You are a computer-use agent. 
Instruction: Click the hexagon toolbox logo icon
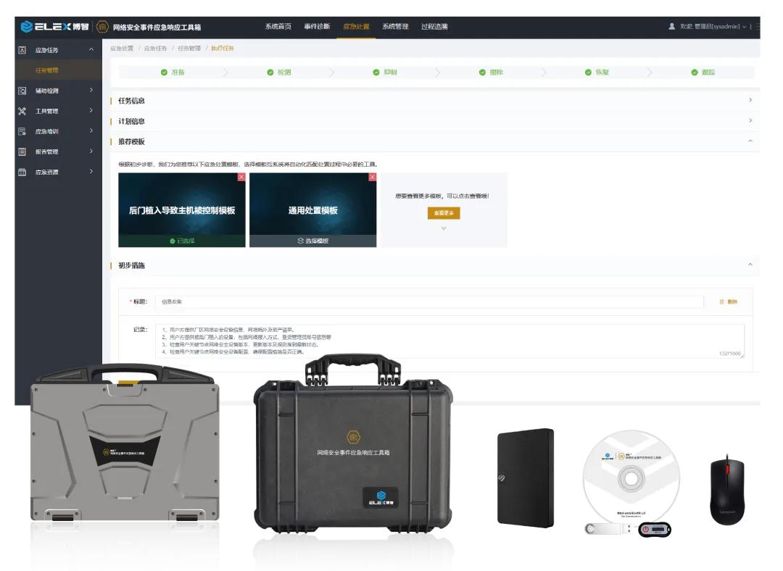102,27
